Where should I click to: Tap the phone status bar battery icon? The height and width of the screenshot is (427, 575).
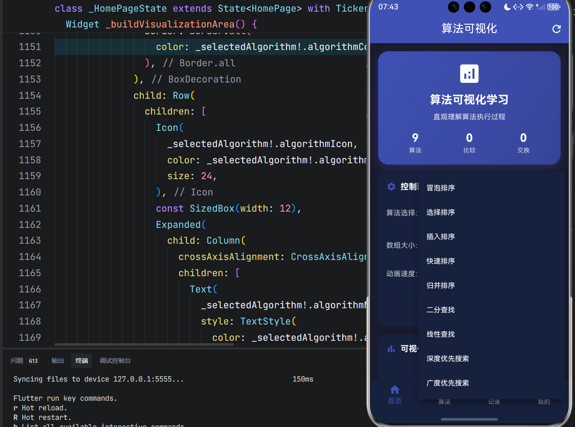[553, 7]
